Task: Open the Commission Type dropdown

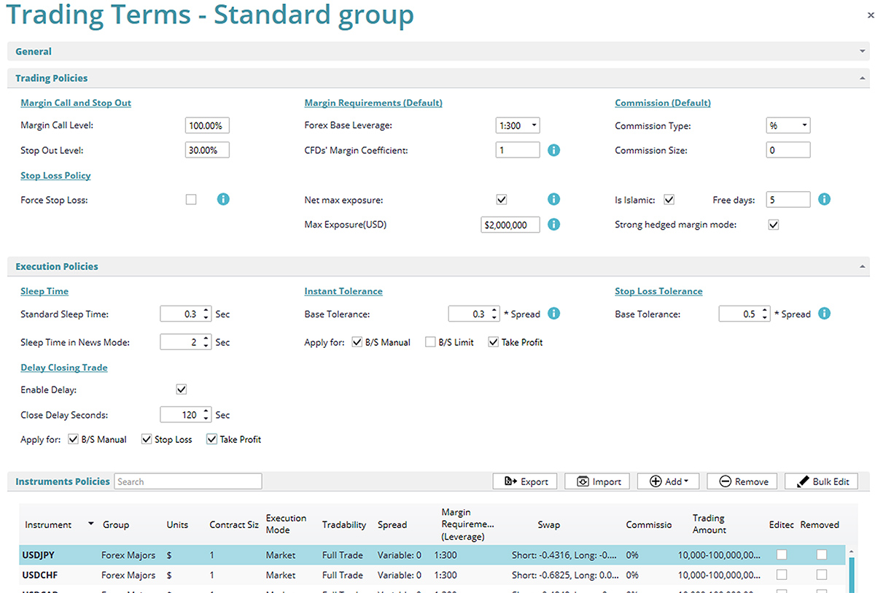Action: [x=787, y=125]
